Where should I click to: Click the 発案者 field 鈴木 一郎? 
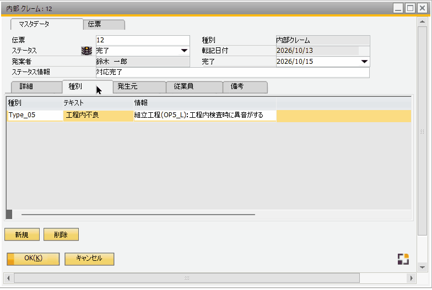click(x=143, y=62)
